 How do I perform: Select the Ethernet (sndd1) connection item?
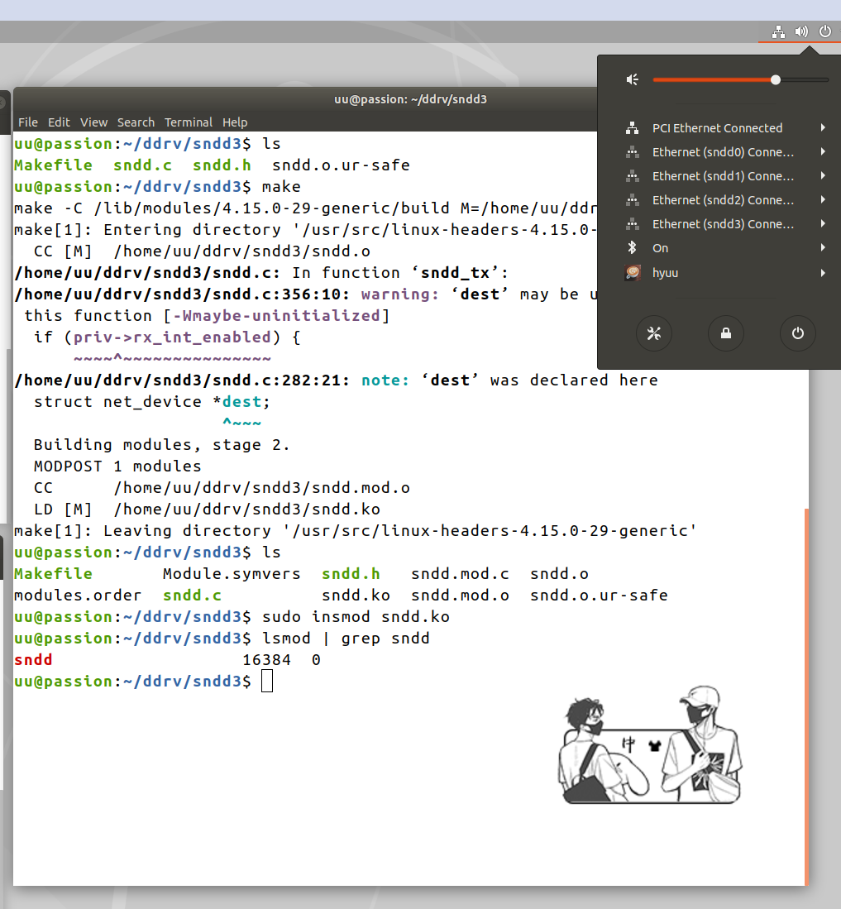coord(722,176)
